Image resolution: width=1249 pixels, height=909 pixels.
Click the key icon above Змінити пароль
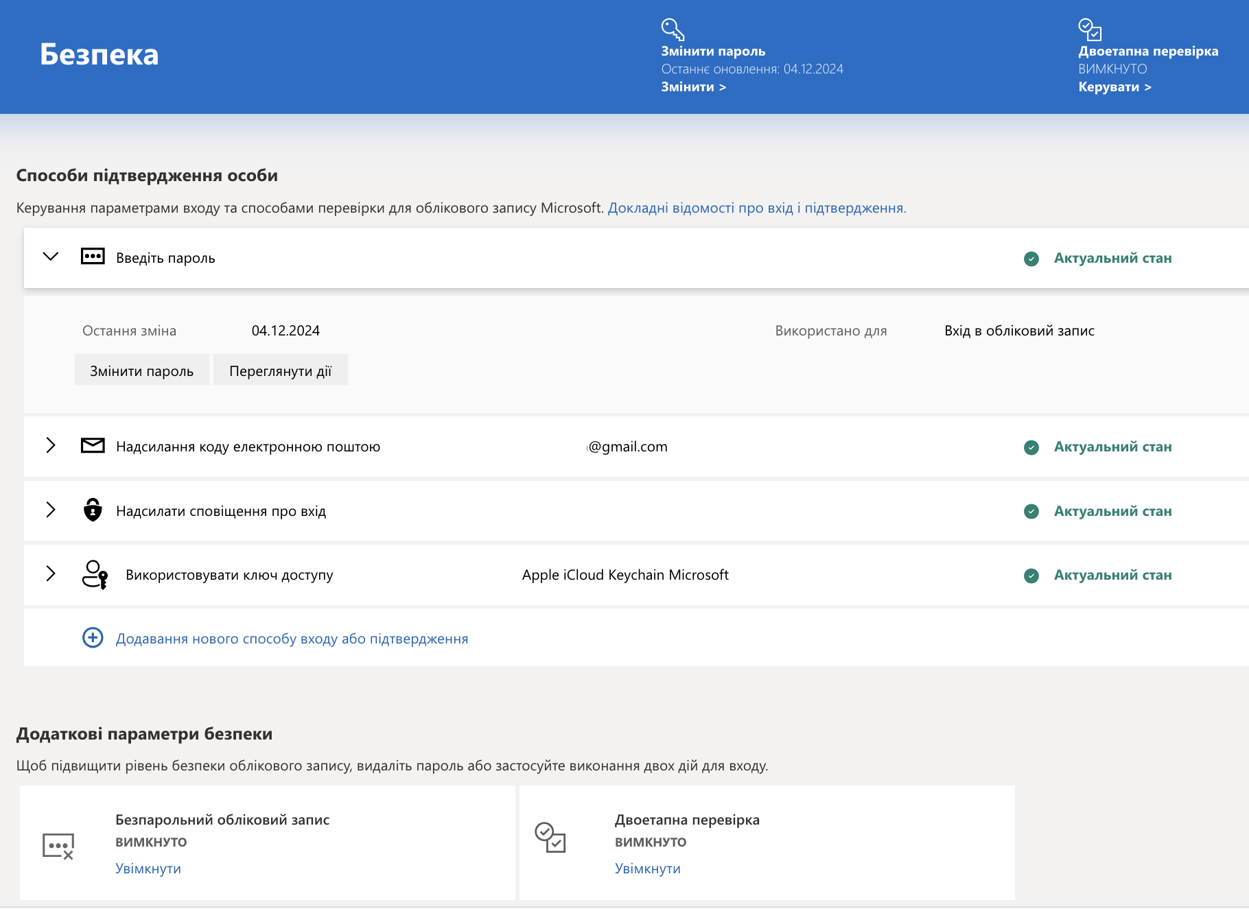click(673, 29)
